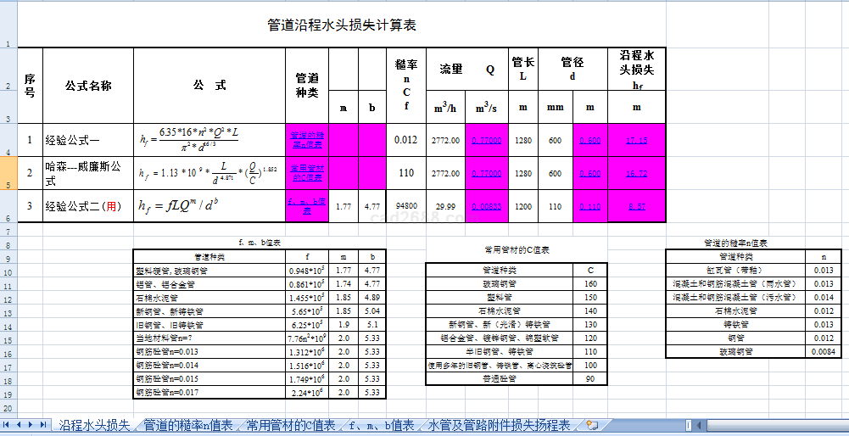Click the 17.15 head loss result link
This screenshot has height=436, width=849.
[x=636, y=141]
